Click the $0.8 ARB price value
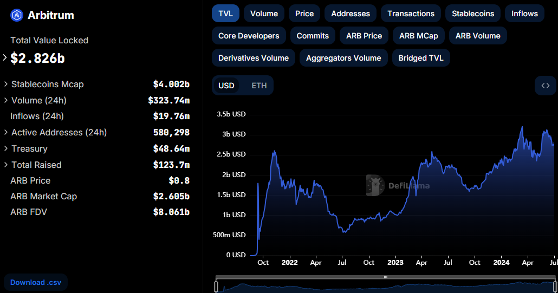Image resolution: width=558 pixels, height=293 pixels. 179,181
